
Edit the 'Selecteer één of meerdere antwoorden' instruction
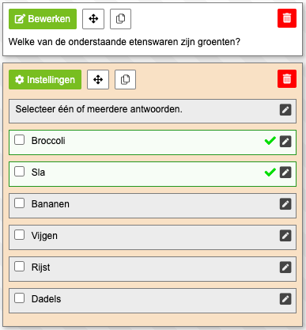[285, 110]
